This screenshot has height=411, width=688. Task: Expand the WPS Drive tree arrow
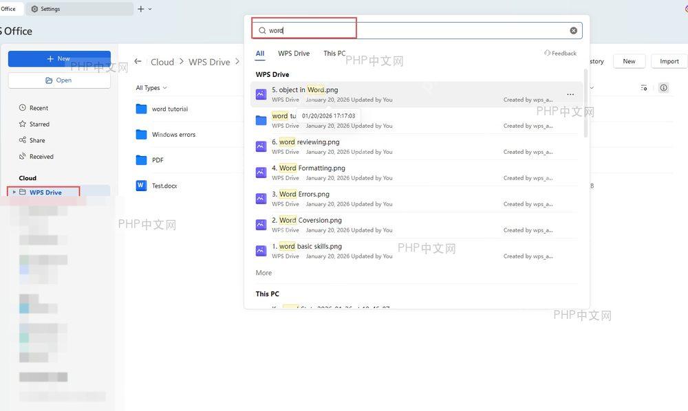(14, 192)
